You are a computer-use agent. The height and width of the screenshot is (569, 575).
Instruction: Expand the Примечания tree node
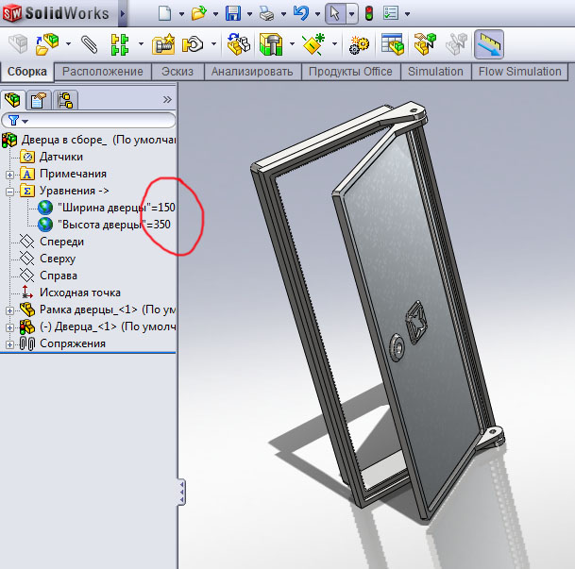pyautogui.click(x=10, y=175)
